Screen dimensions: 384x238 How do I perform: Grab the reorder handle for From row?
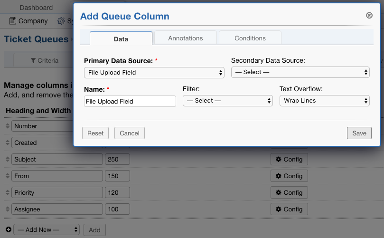tap(8, 176)
